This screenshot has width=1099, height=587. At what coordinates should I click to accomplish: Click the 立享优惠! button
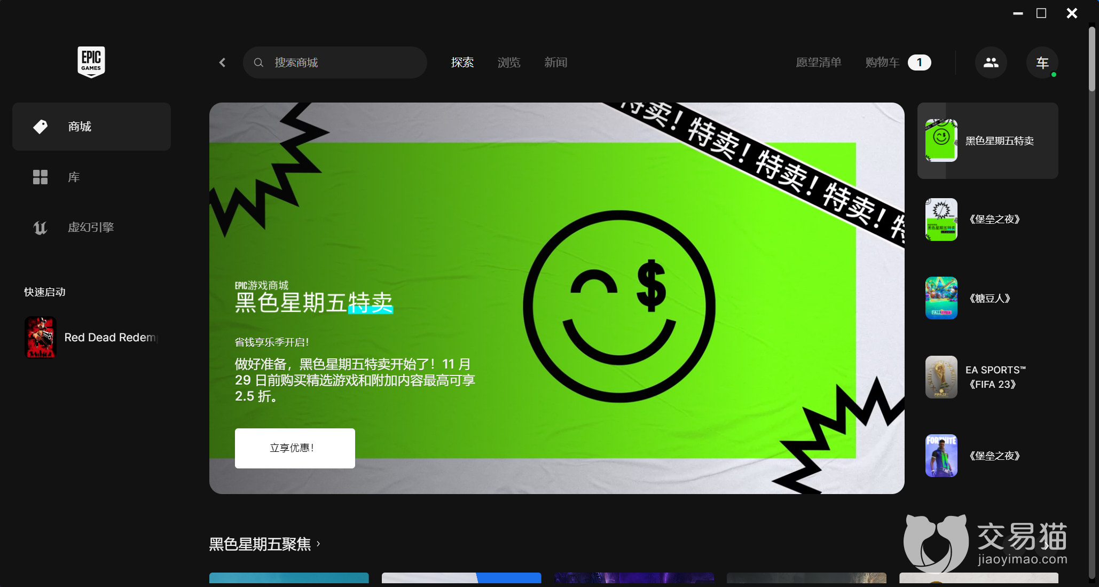(x=295, y=448)
